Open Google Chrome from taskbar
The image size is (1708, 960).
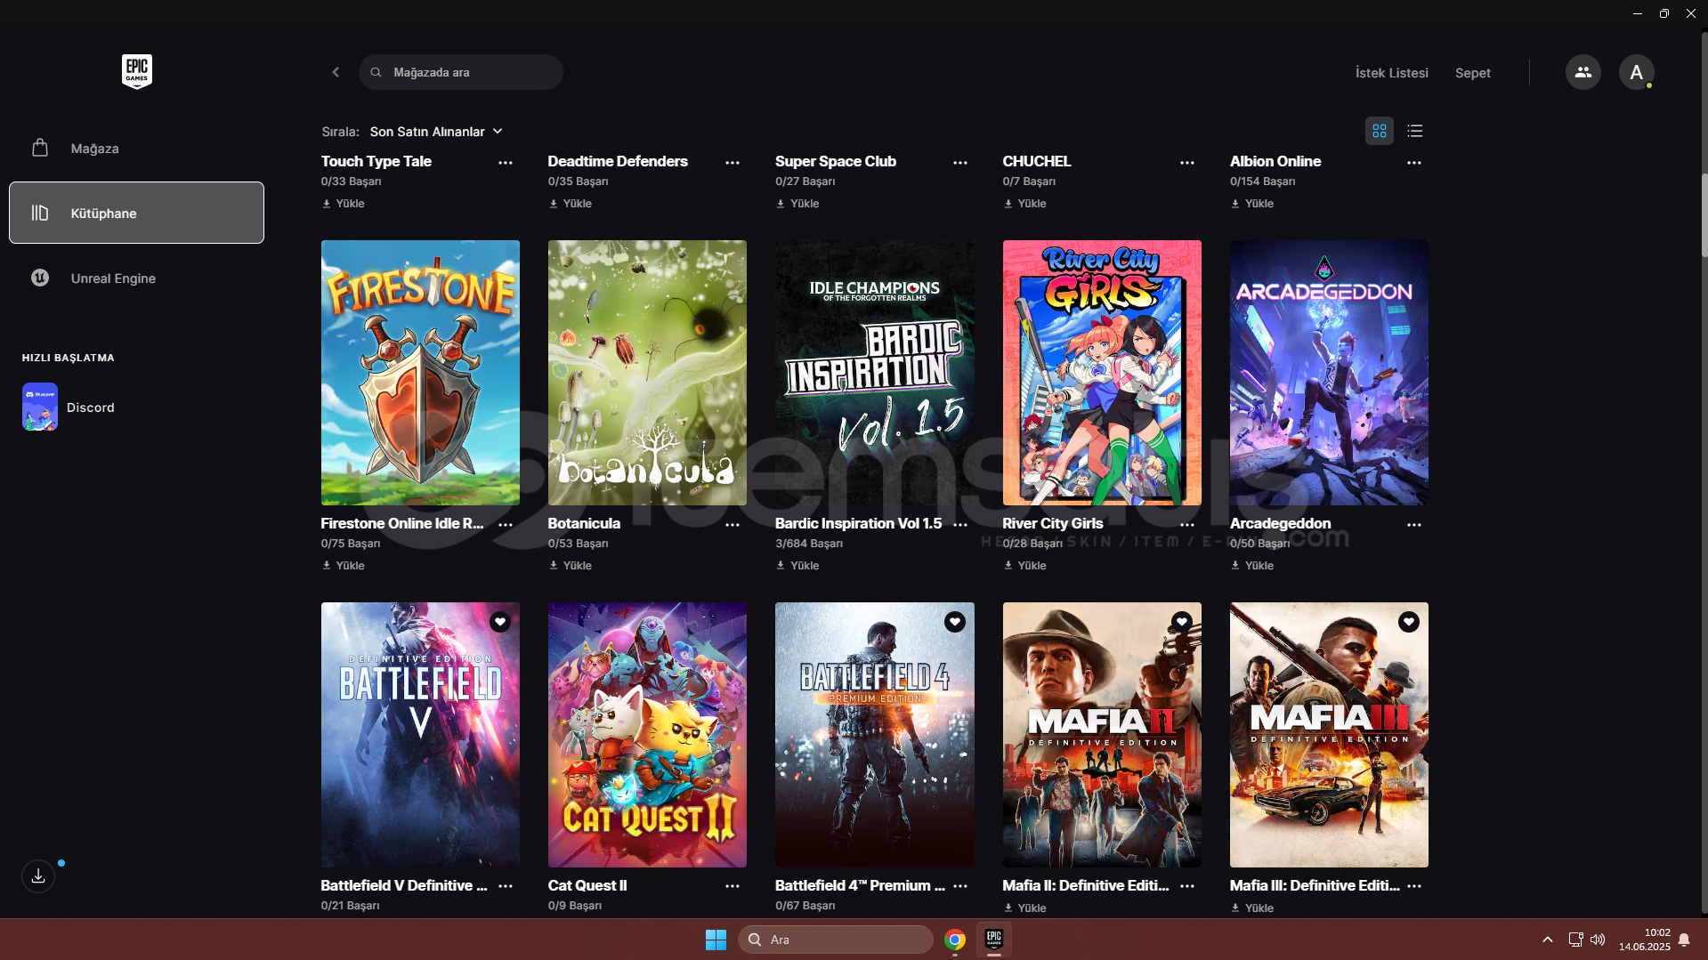pyautogui.click(x=955, y=940)
